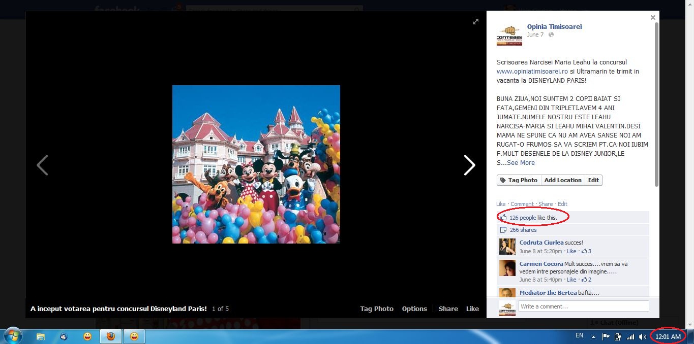
Task: Open the Options menu below the photo
Action: coord(414,308)
